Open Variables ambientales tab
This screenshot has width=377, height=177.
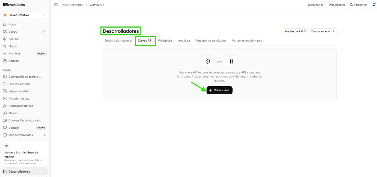(247, 40)
